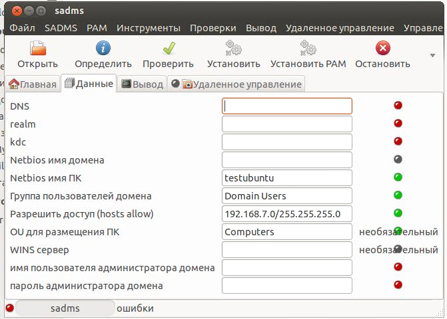Click the ошибки status text
The height and width of the screenshot is (319, 447).
click(135, 308)
